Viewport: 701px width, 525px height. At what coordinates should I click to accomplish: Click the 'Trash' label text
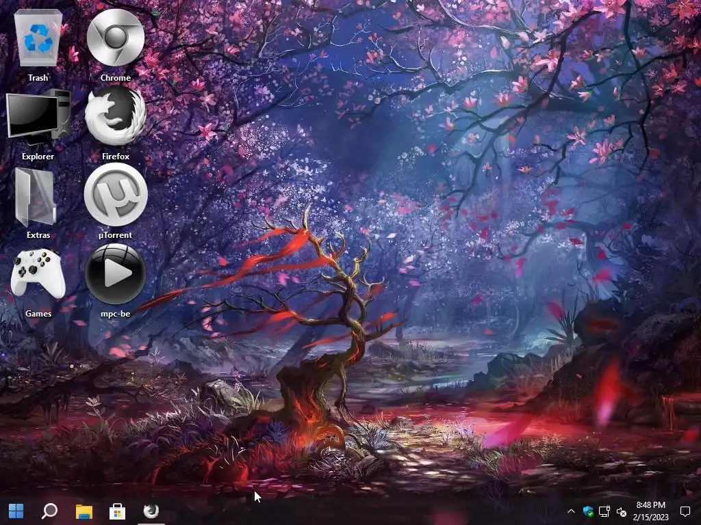click(38, 78)
